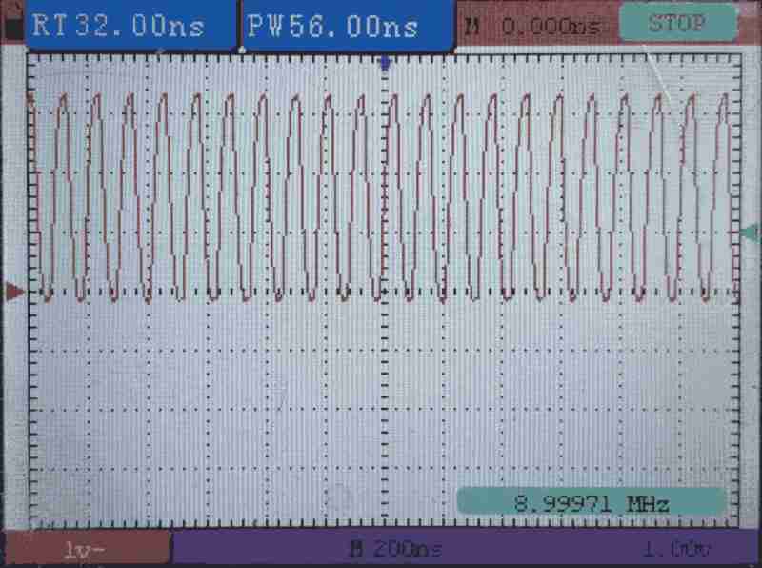Click the 8.99971 MHz frequency counter
Viewport: 762px width, 568px height.
tap(591, 502)
